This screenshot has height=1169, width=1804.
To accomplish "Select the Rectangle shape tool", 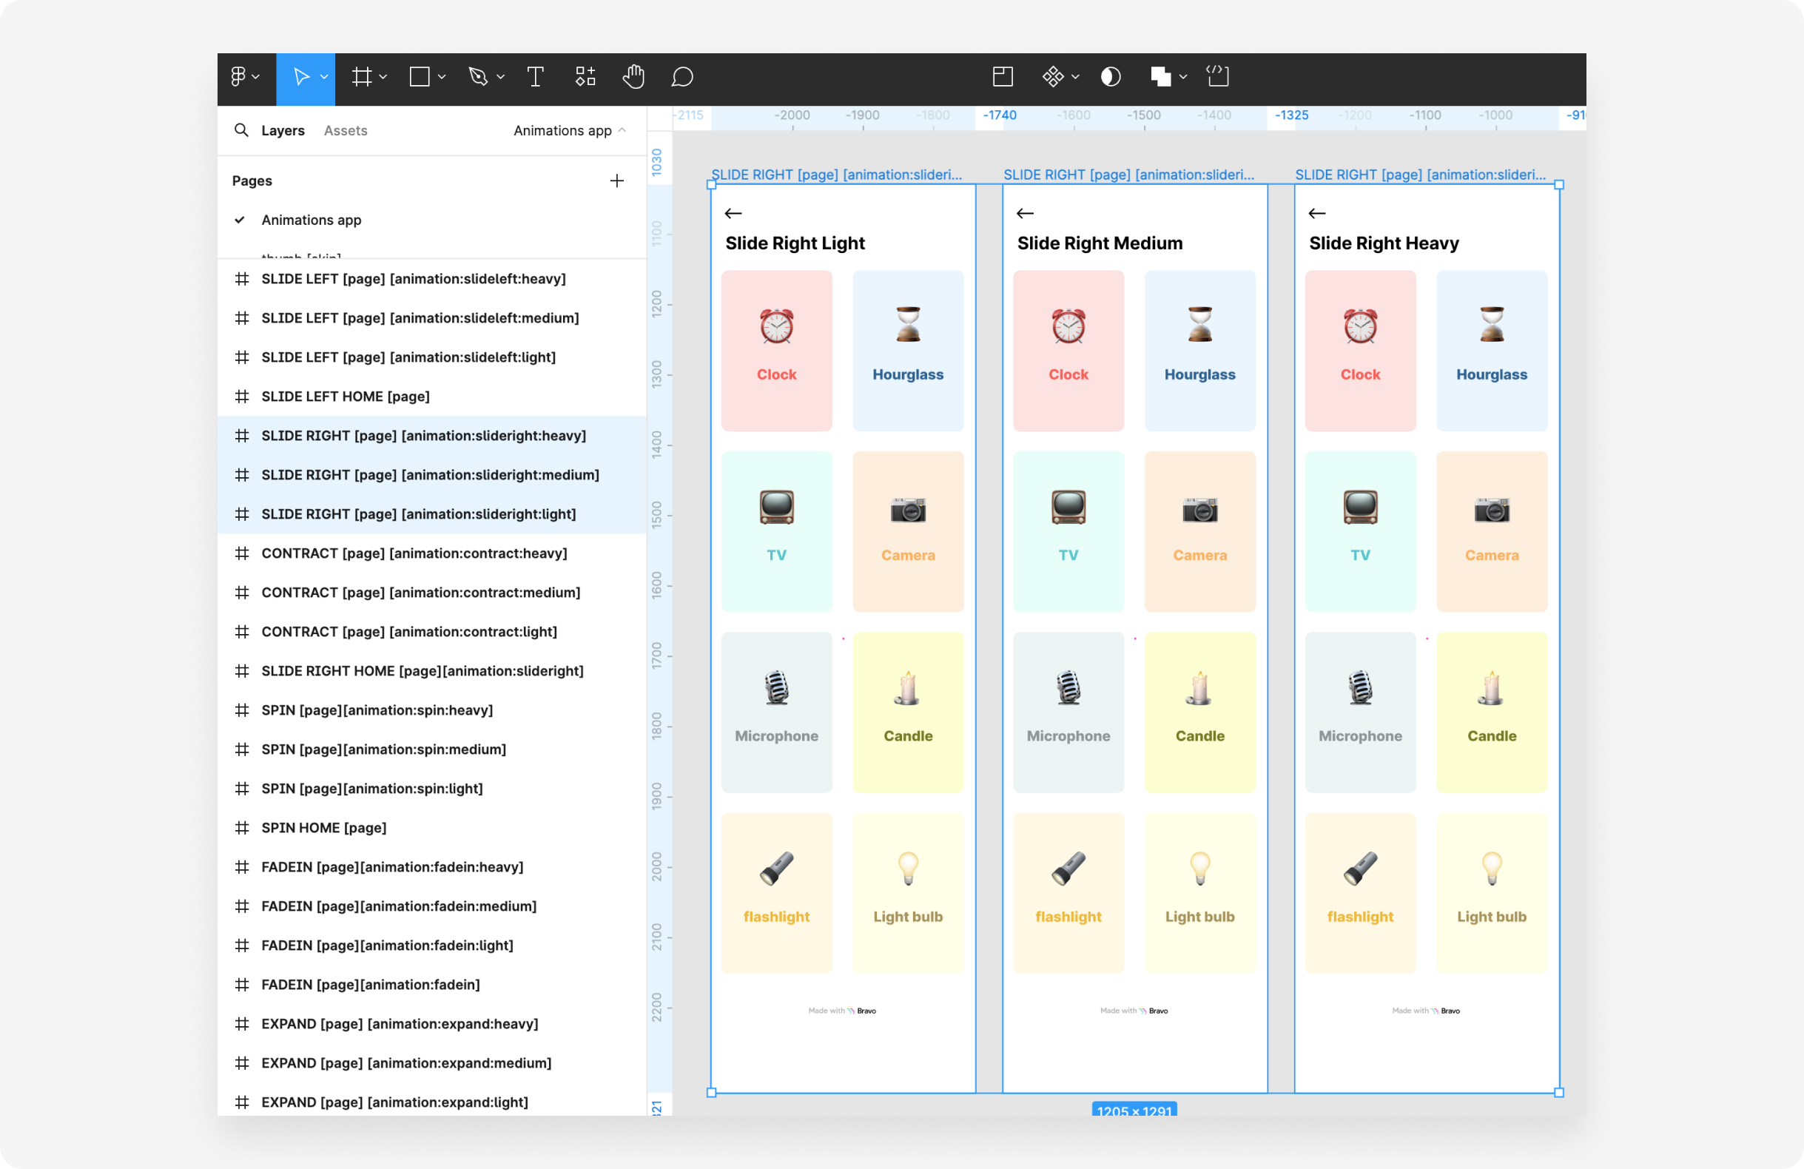I will pos(419,76).
